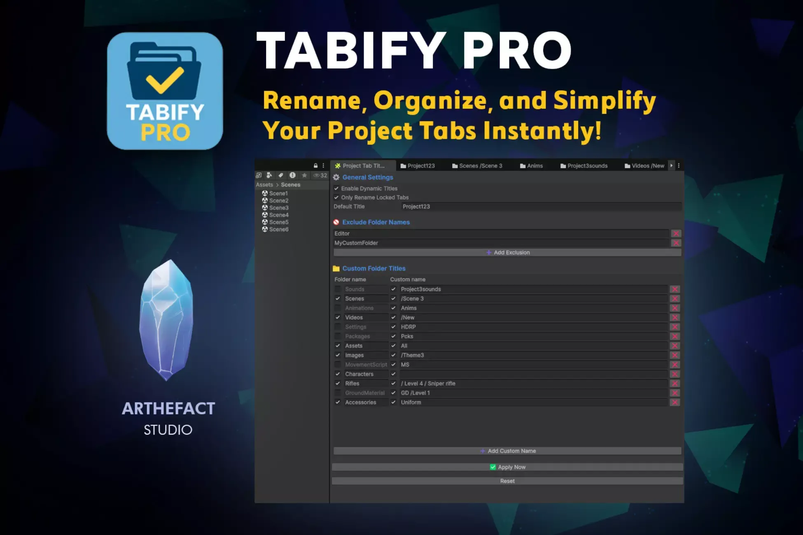Click the next-tabs arrow beside Videos /New tab
Image resolution: width=803 pixels, height=535 pixels.
click(672, 165)
